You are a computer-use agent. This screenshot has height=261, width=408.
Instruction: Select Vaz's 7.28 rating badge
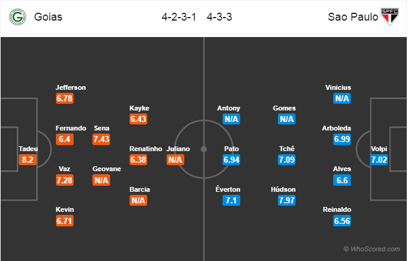pos(64,180)
